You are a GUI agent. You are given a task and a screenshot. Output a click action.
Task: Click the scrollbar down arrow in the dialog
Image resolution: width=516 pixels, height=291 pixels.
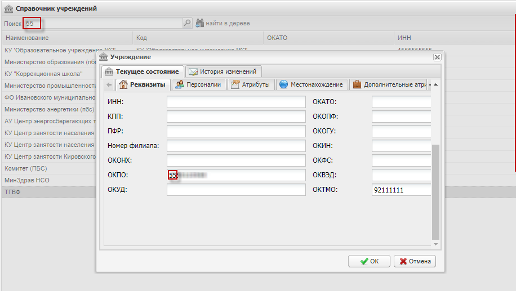point(435,244)
